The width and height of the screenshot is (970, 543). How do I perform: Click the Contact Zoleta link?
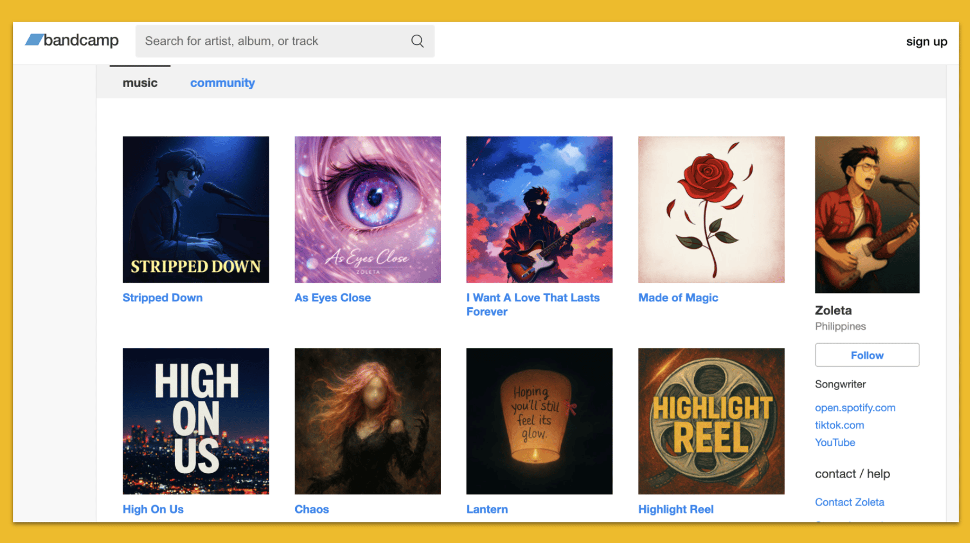pos(849,502)
